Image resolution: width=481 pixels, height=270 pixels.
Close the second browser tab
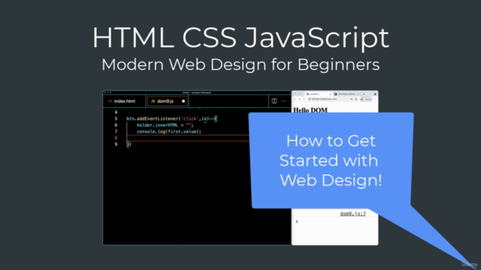click(358, 94)
